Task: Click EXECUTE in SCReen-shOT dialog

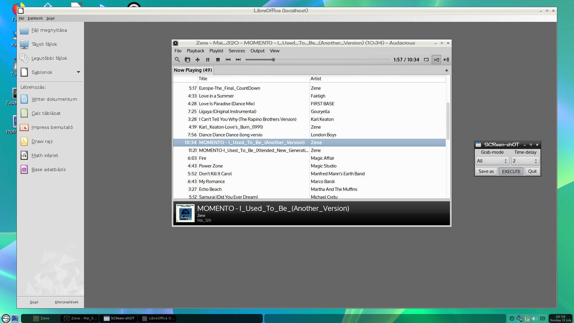Action: (x=511, y=171)
